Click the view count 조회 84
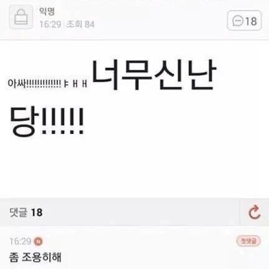Image resolution: width=269 pixels, height=269 pixels. (x=80, y=24)
